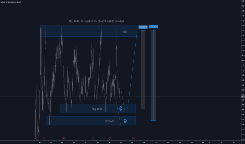Click the up-arrow icon in the upper buy zone
This screenshot has width=245, height=144.
[x=121, y=108]
